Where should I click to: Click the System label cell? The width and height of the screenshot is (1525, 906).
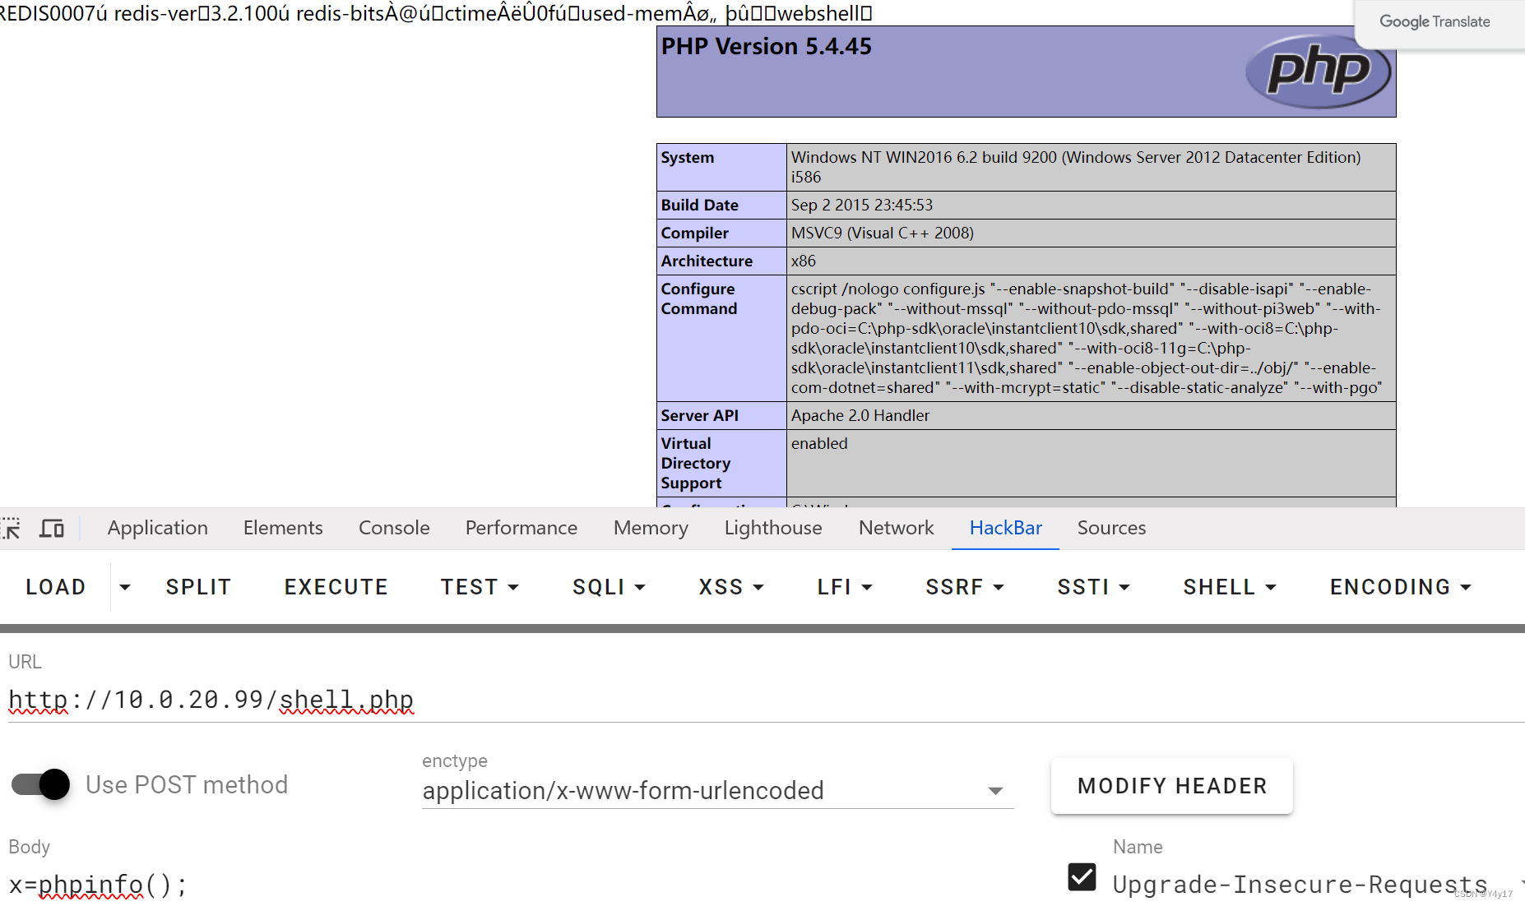click(x=721, y=167)
